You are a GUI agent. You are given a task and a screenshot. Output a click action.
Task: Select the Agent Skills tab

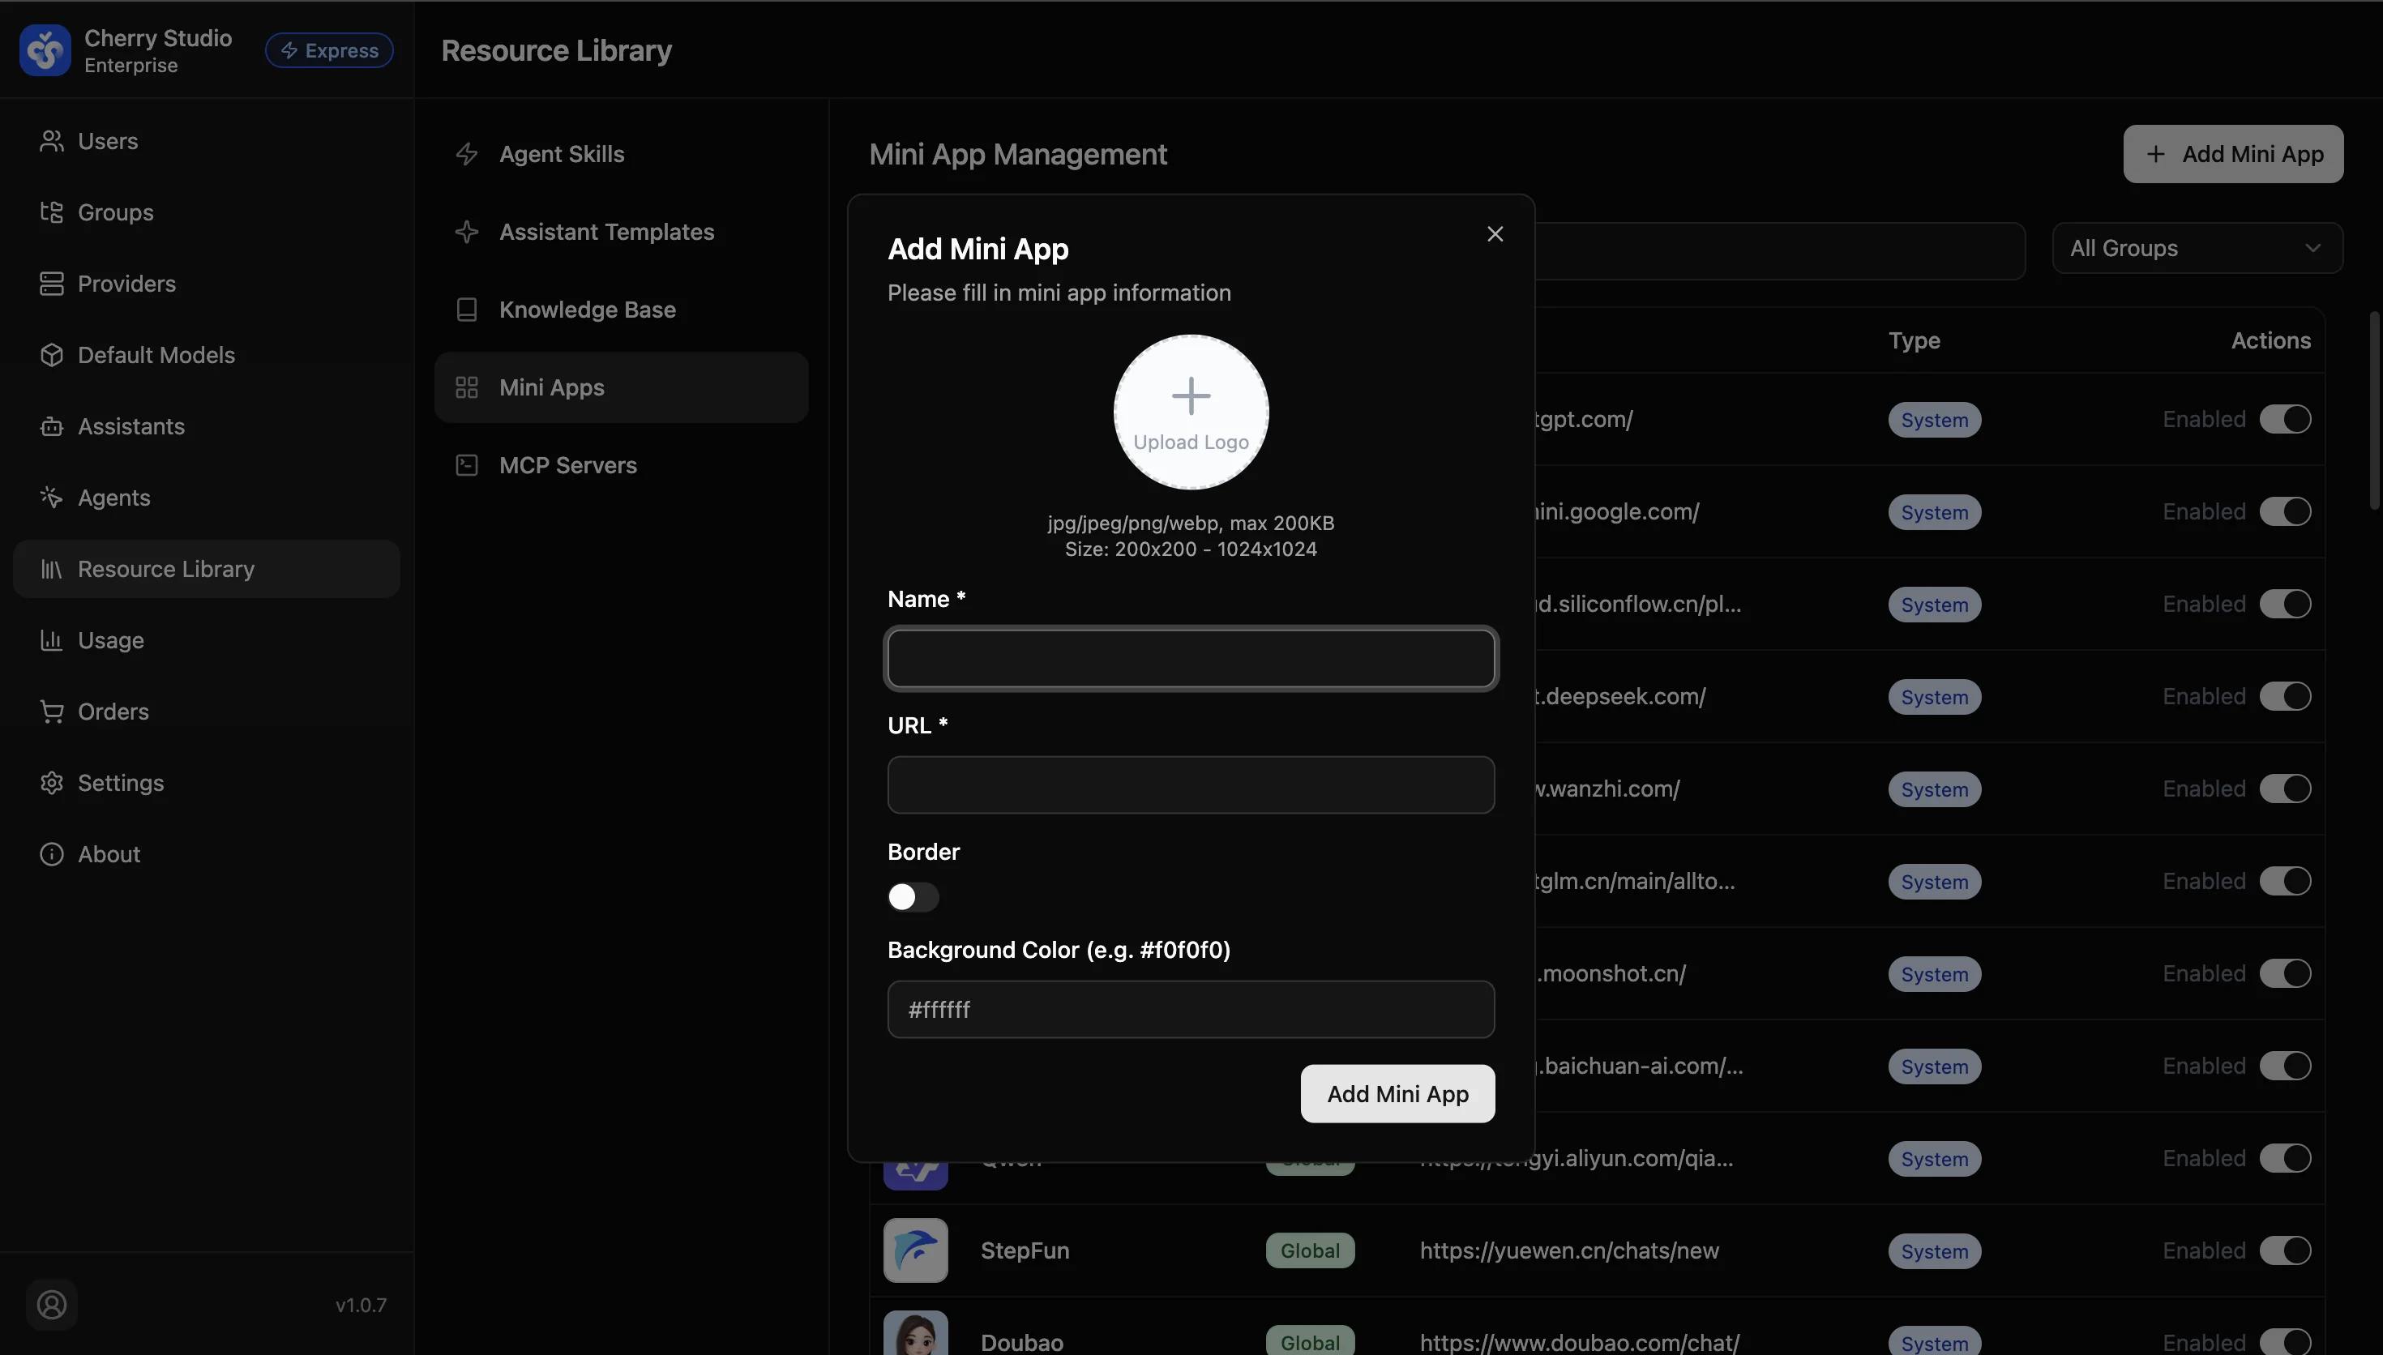tap(622, 153)
